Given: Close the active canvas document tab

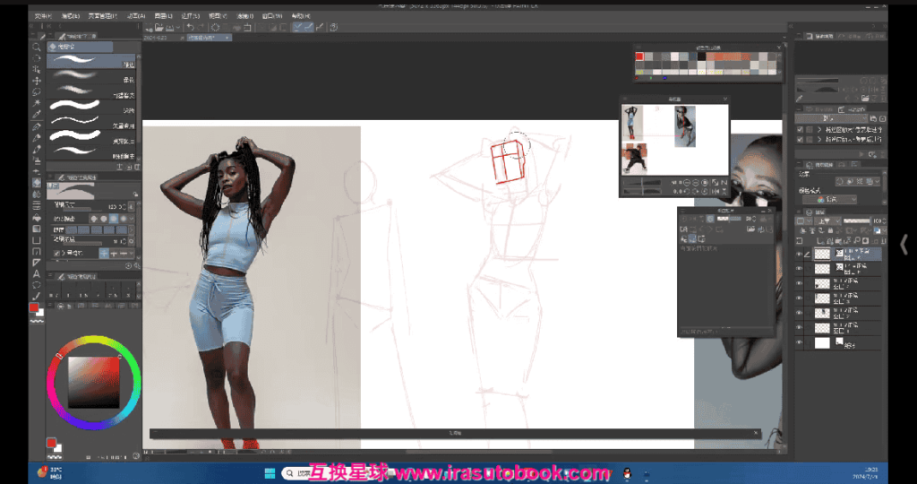Looking at the screenshot, I should click(x=227, y=38).
